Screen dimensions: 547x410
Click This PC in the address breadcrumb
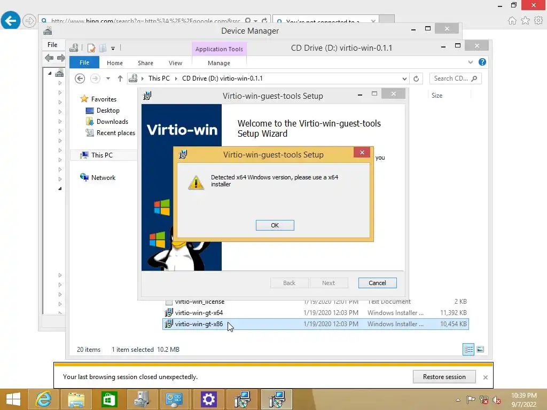(x=159, y=78)
